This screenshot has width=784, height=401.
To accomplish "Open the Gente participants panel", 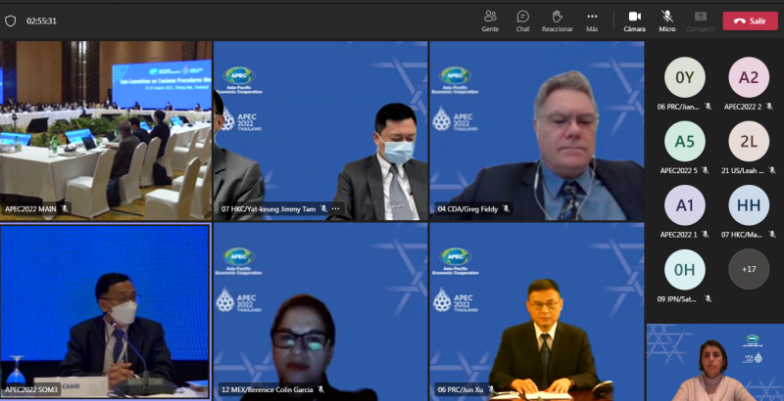I will click(490, 20).
